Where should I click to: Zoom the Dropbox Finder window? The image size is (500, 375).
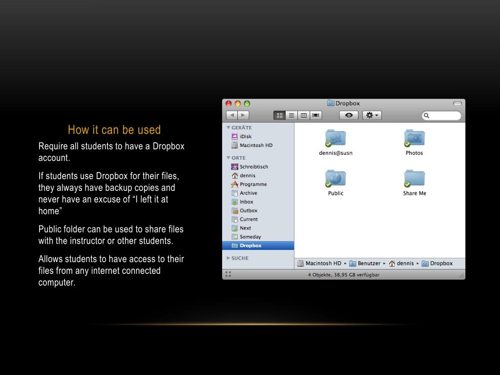pyautogui.click(x=247, y=104)
